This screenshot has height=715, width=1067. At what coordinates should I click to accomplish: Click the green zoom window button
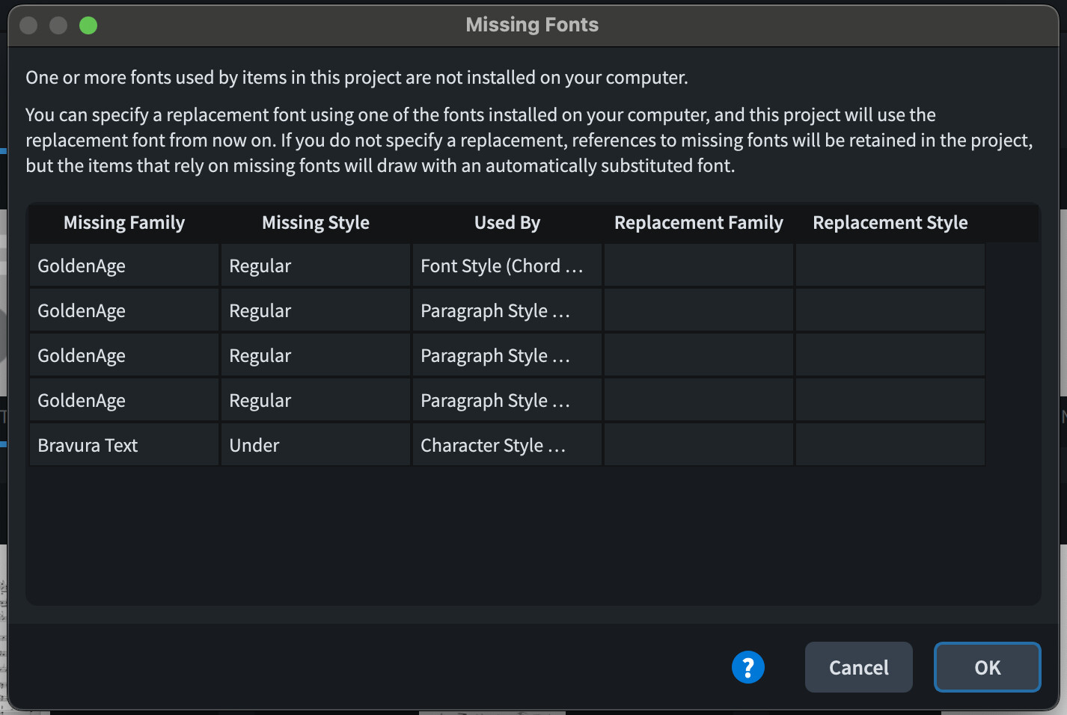[x=88, y=25]
